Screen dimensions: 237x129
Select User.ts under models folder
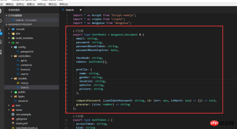tap(25, 87)
